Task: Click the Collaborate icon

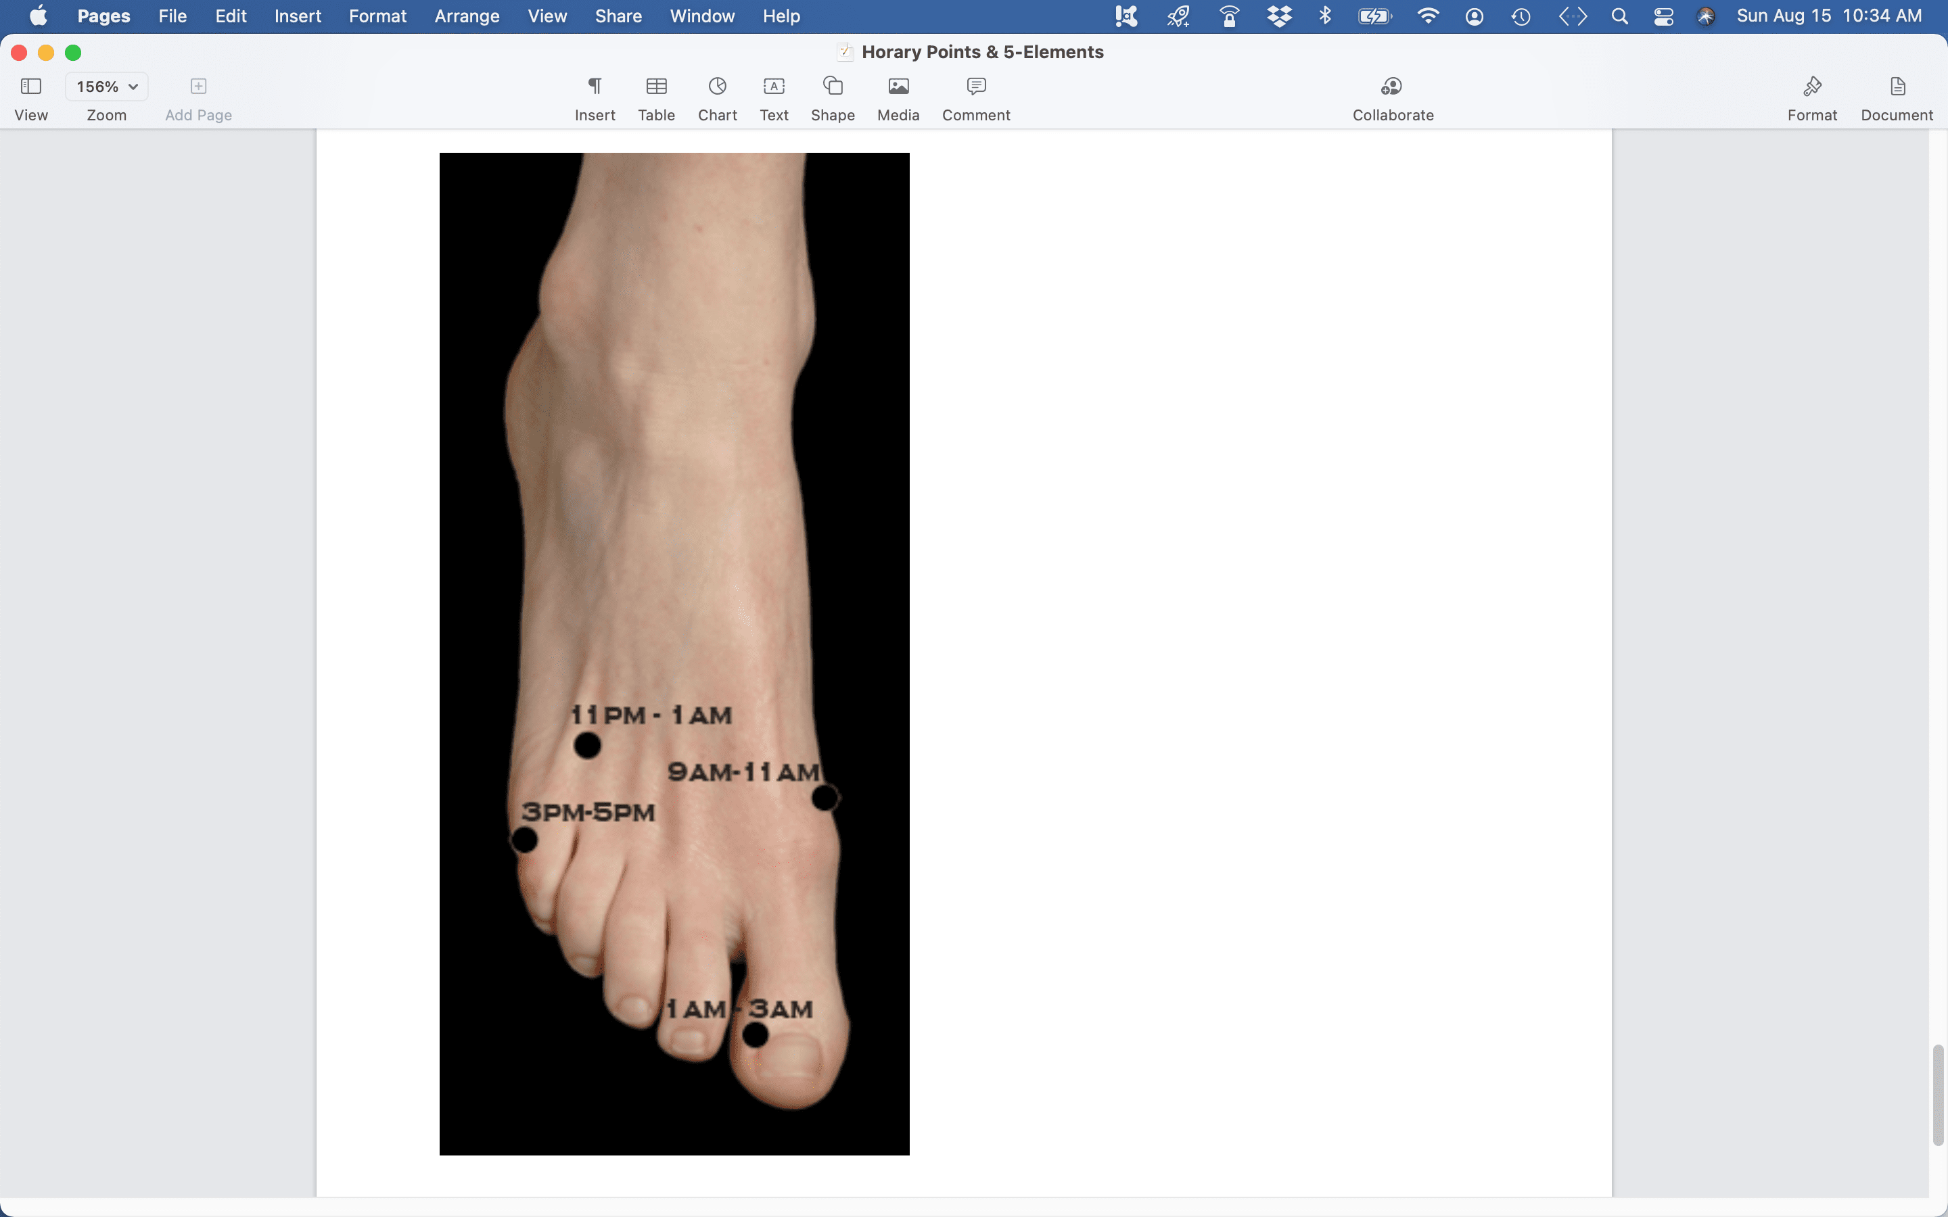Action: (x=1392, y=87)
